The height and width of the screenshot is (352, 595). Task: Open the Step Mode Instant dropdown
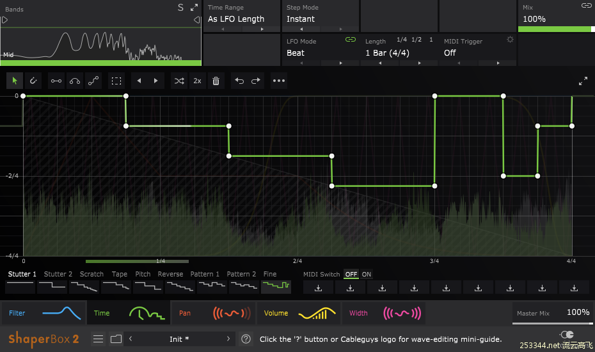[x=301, y=19]
